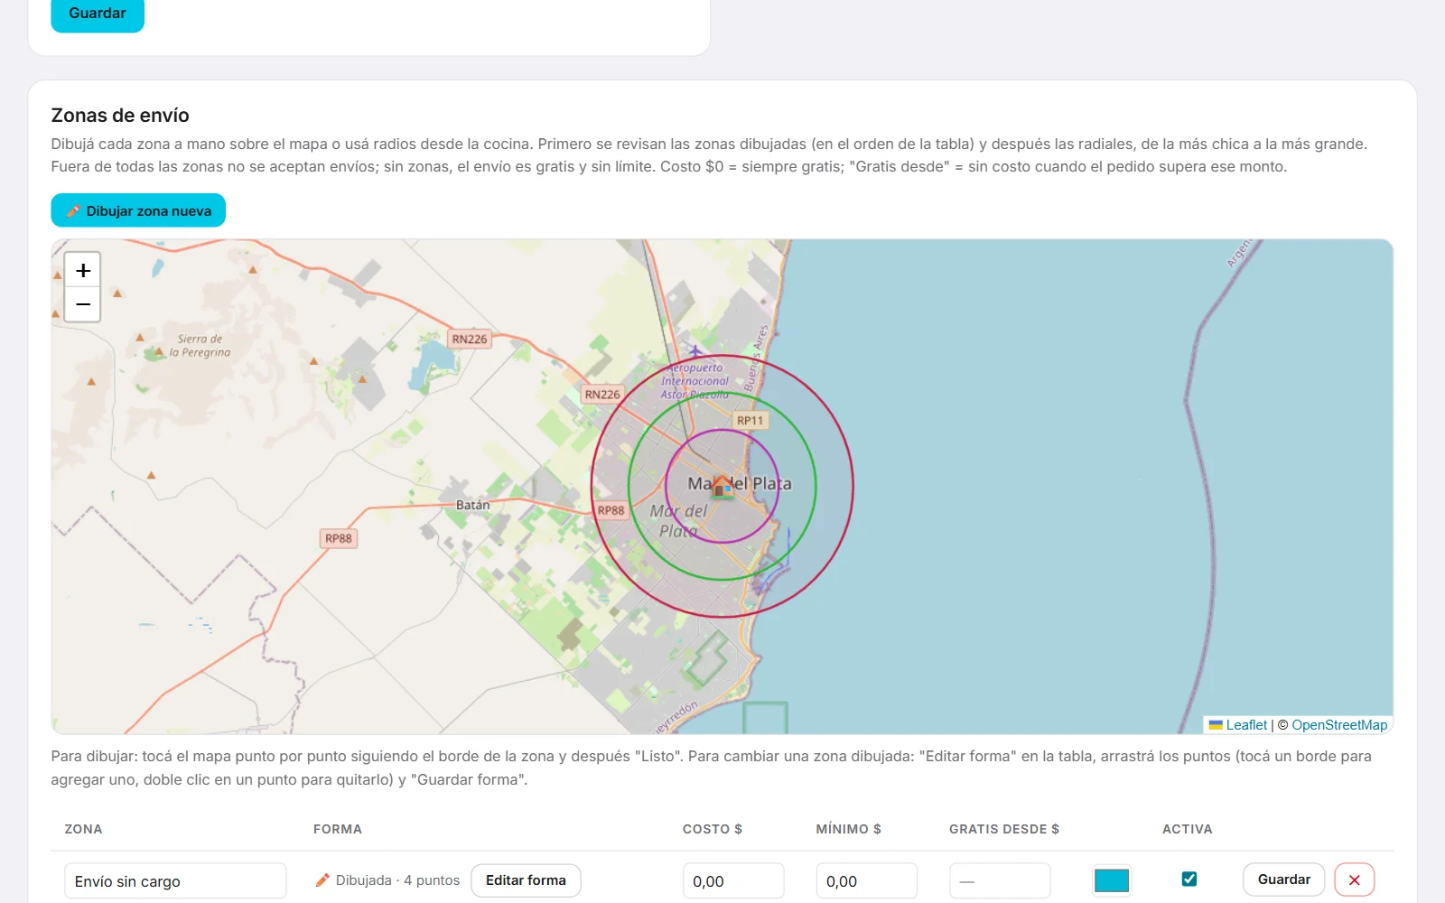Open the zone color swatch picker
Viewport: 1445px width, 903px height.
pyautogui.click(x=1112, y=880)
